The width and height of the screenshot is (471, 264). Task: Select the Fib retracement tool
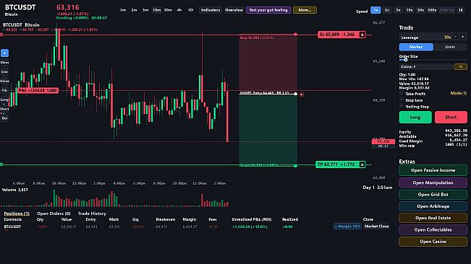(x=4, y=90)
